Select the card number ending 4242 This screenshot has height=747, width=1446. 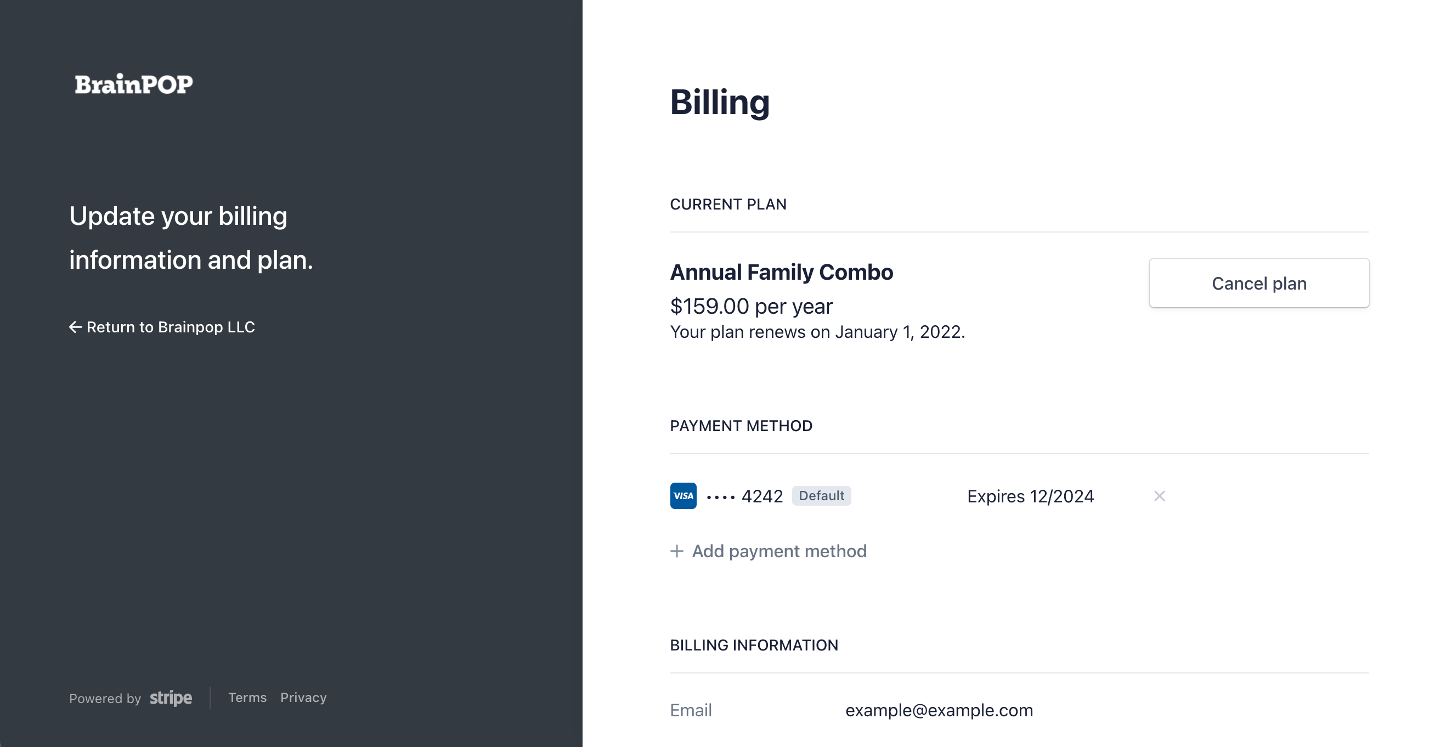click(745, 497)
